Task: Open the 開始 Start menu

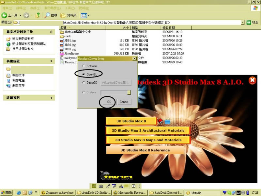Action: pyautogui.click(x=7, y=192)
